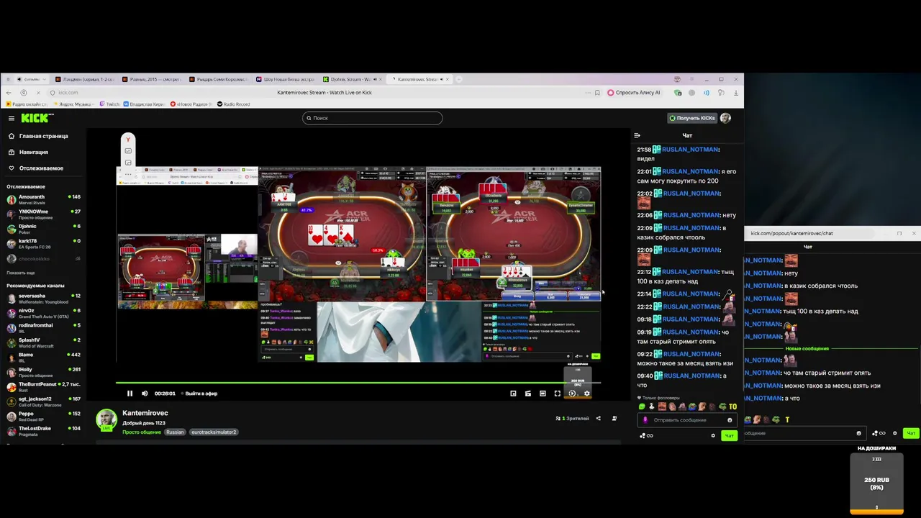Select the Russian language tag
Screen dimensions: 921x518
point(175,432)
